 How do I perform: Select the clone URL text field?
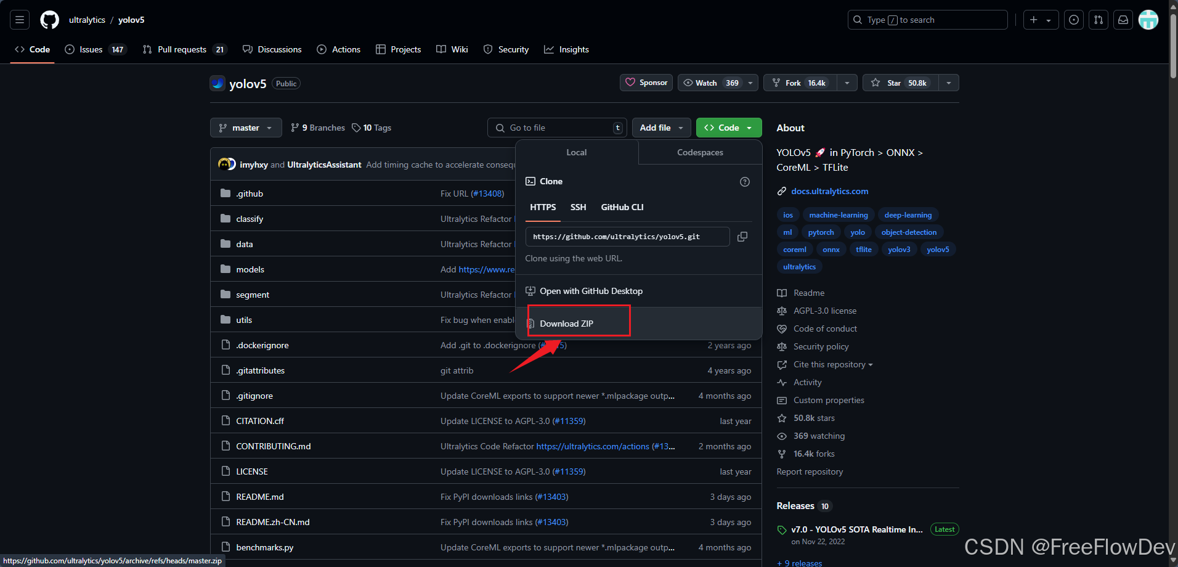(x=627, y=237)
